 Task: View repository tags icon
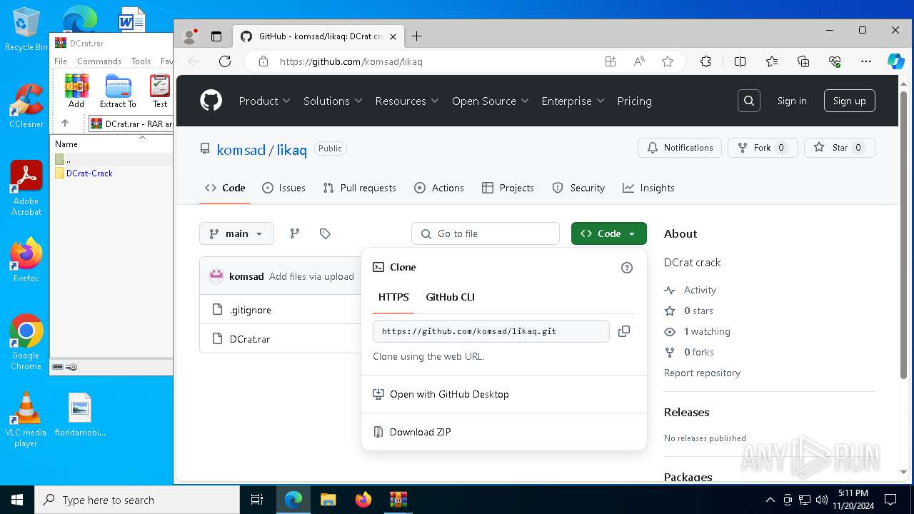tap(325, 233)
